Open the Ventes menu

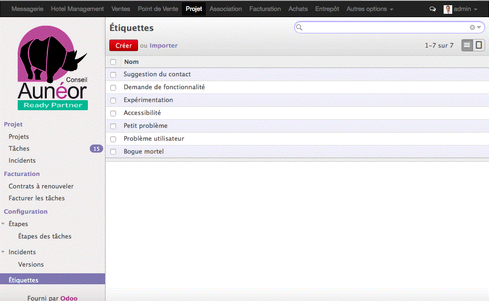coord(121,9)
